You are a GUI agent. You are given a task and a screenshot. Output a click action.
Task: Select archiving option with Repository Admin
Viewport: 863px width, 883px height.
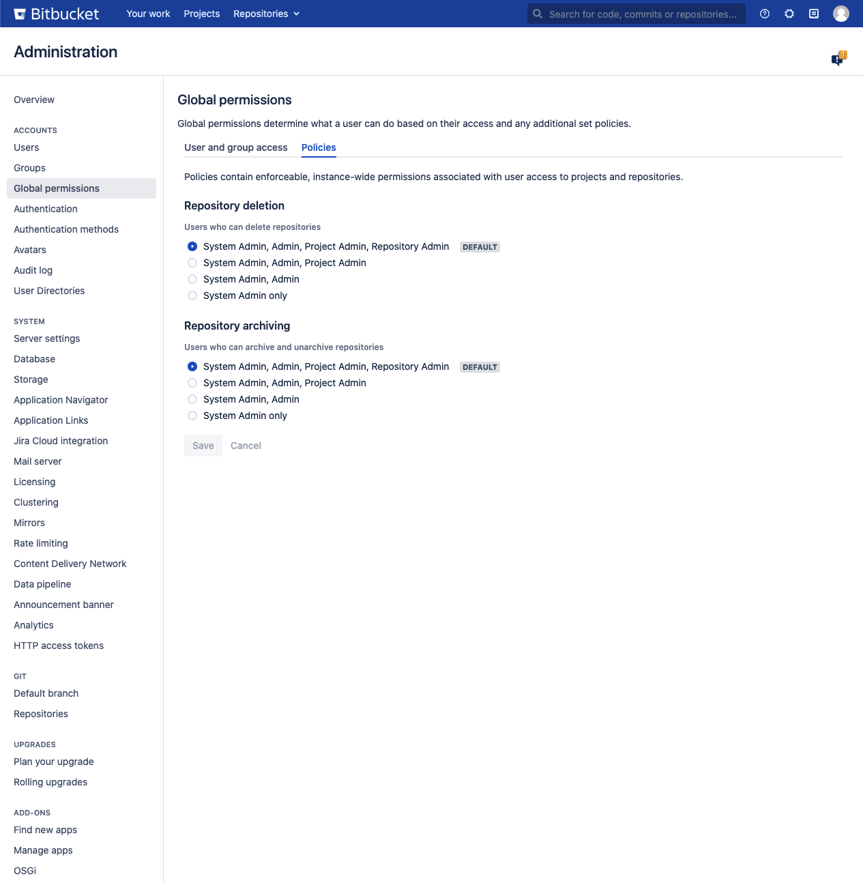[192, 366]
